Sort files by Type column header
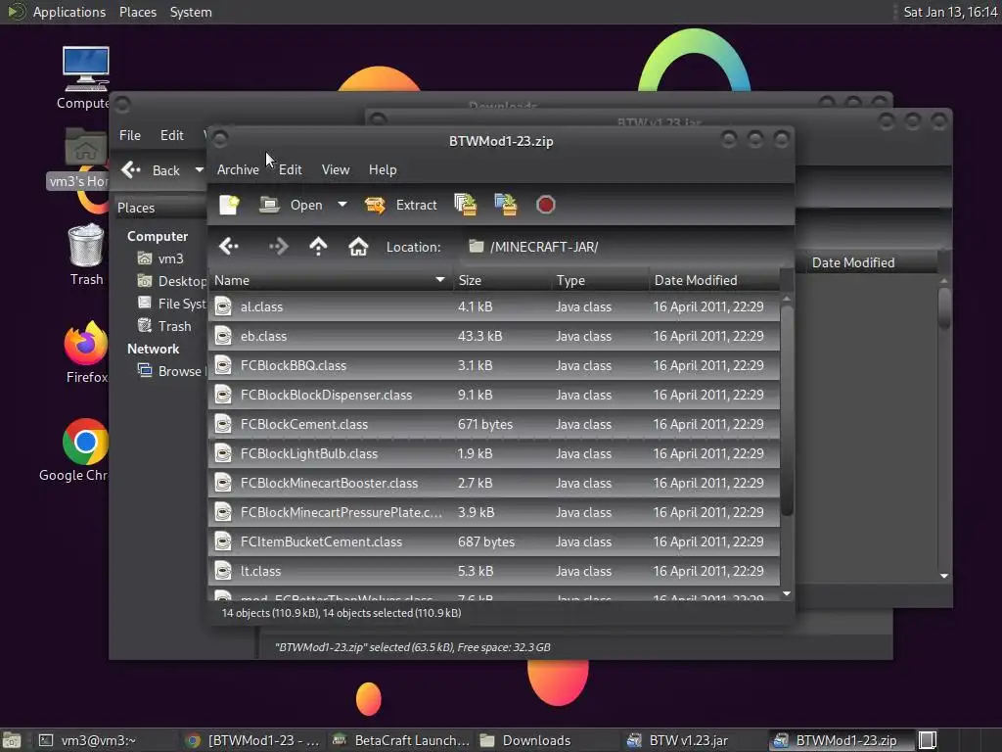The image size is (1002, 752). (600, 280)
